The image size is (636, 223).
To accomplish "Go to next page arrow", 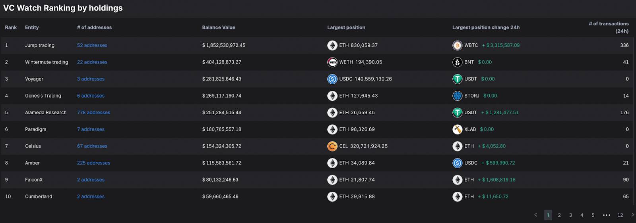I will pyautogui.click(x=633, y=215).
